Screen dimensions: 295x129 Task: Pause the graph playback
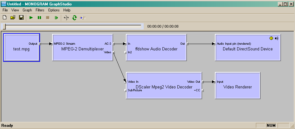(39, 18)
